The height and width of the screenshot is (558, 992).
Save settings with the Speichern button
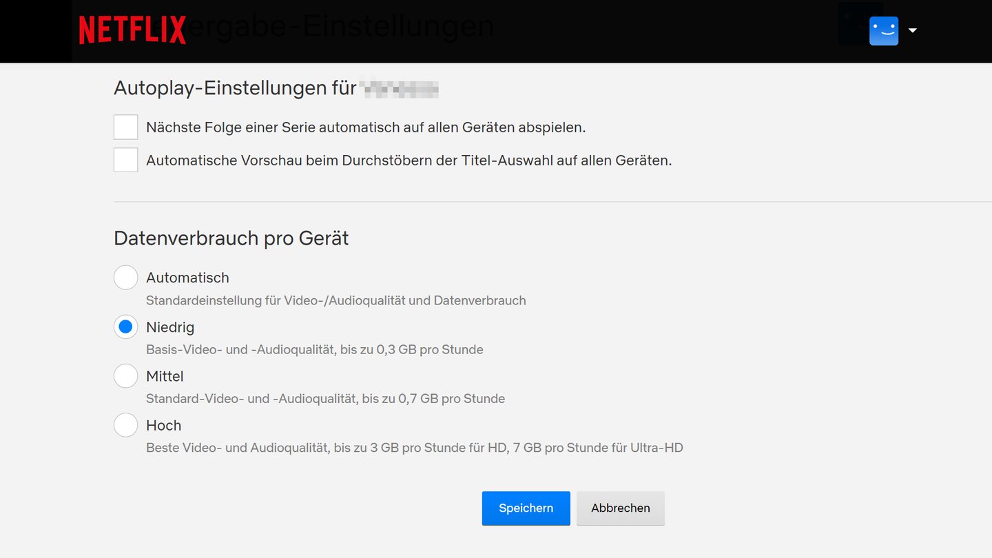point(526,508)
